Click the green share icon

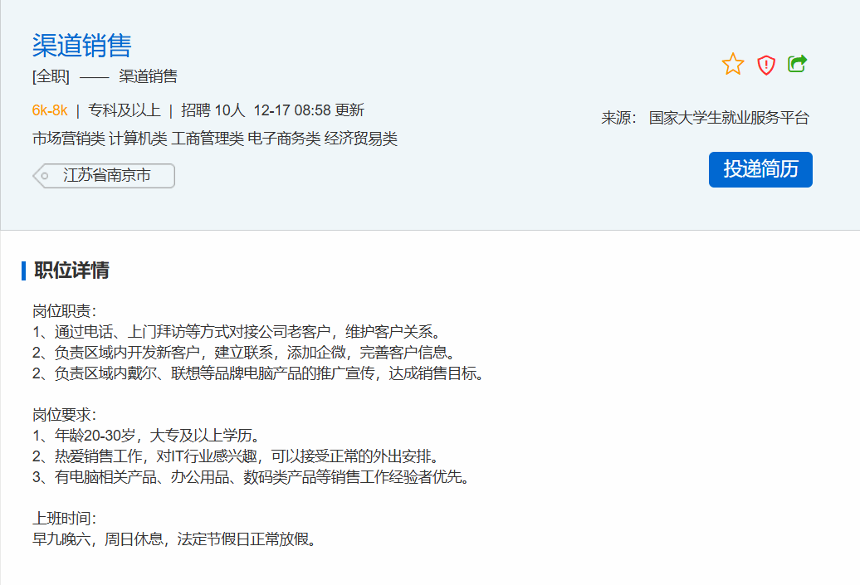click(797, 64)
